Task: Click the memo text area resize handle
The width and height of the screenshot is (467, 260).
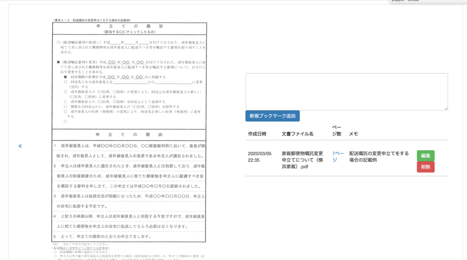Action: click(446, 108)
